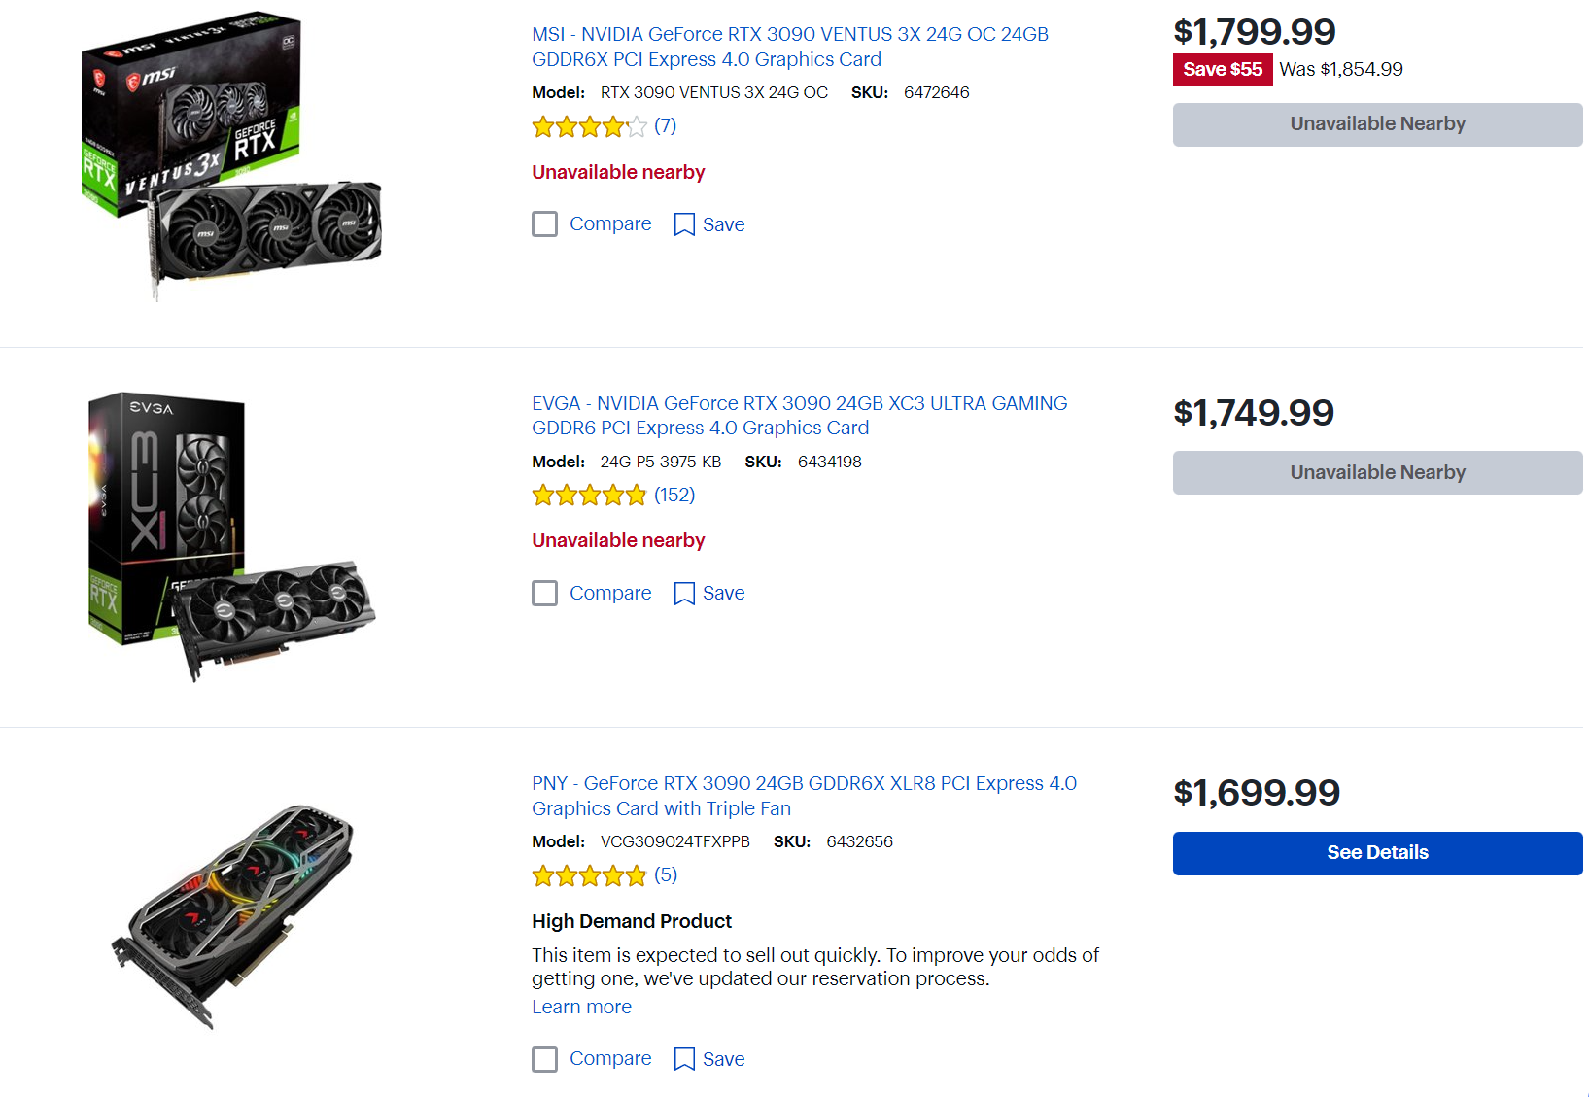Check the Compare box for MSI VENTUS 3X
This screenshot has width=1589, height=1097.
(545, 224)
